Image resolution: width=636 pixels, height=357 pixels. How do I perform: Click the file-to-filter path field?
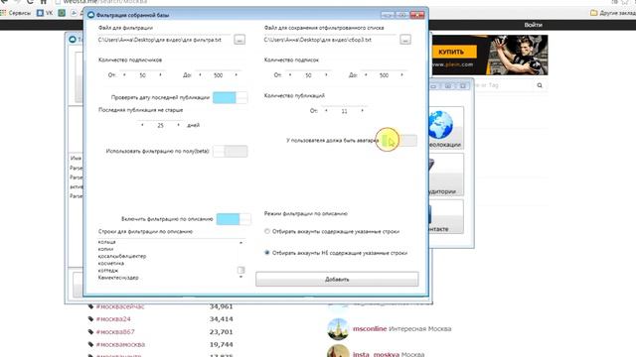pyautogui.click(x=164, y=40)
